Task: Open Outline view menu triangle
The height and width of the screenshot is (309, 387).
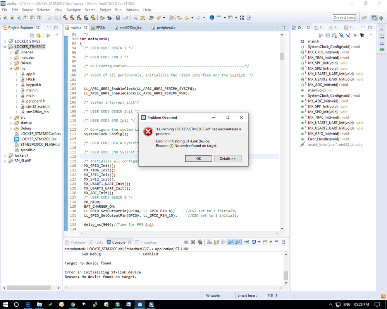Action: point(371,35)
